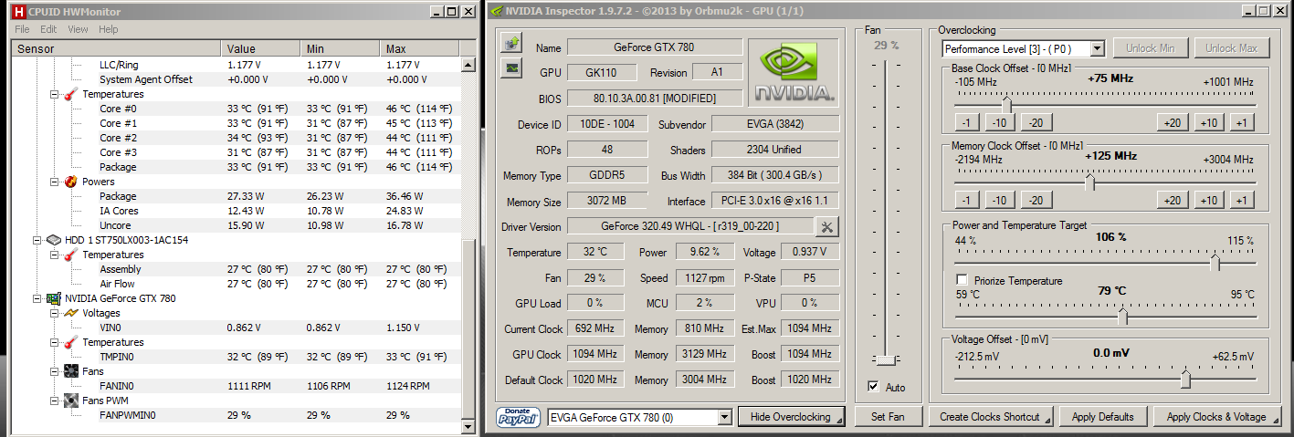The image size is (1294, 437).
Task: Click Create Clocks Shortcut button
Action: [x=991, y=417]
